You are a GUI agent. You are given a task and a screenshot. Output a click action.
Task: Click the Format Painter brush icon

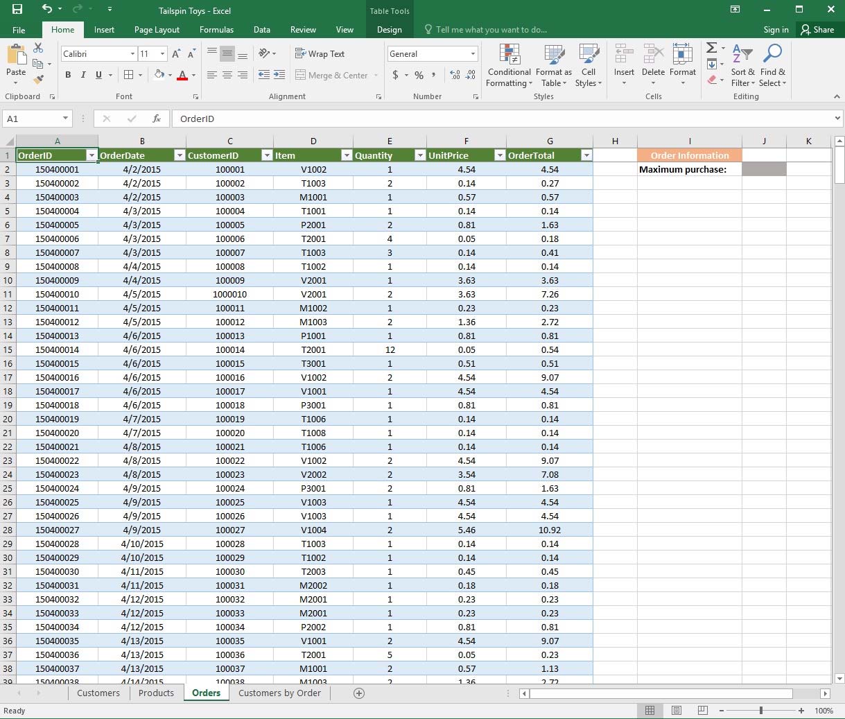tap(39, 80)
